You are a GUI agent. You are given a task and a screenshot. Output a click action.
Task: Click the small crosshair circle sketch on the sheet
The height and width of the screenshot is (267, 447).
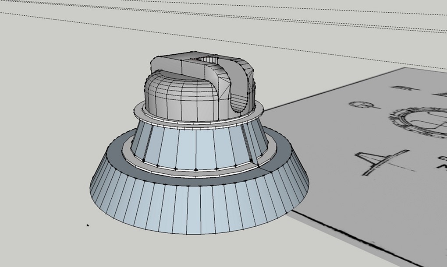pyautogui.click(x=361, y=105)
